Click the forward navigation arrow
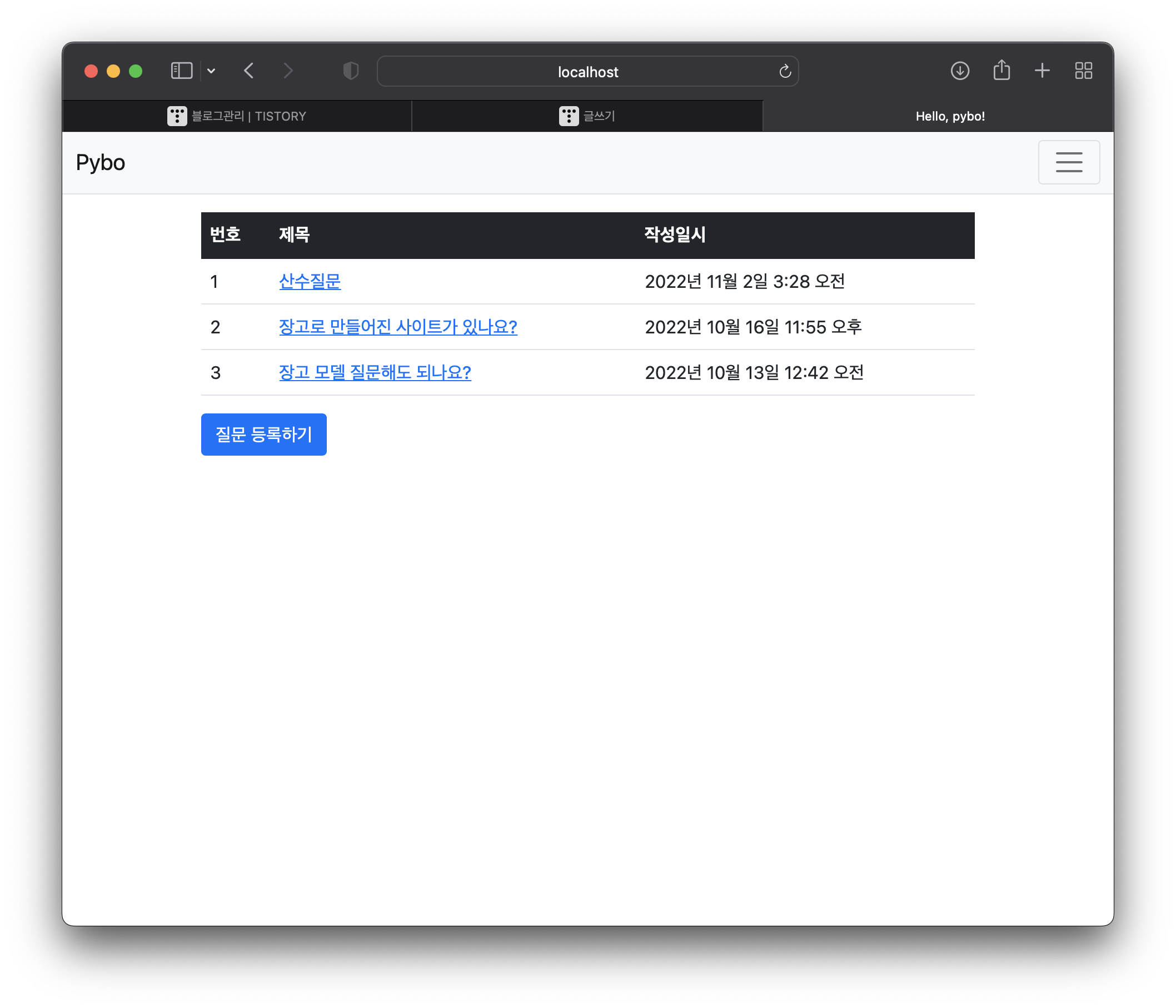This screenshot has width=1176, height=1008. click(x=288, y=71)
